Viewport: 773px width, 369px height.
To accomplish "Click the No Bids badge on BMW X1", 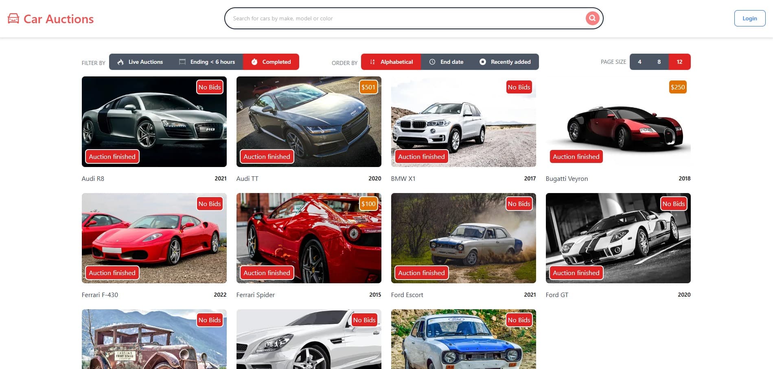I will (x=519, y=87).
